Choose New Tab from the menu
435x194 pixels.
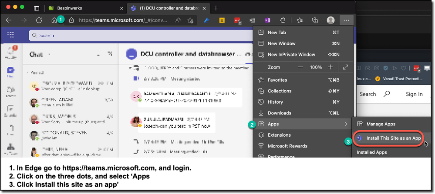(303, 32)
